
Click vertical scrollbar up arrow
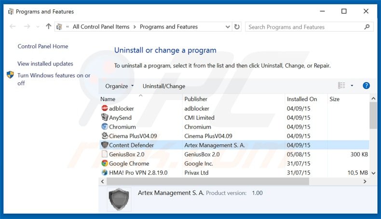pos(373,99)
